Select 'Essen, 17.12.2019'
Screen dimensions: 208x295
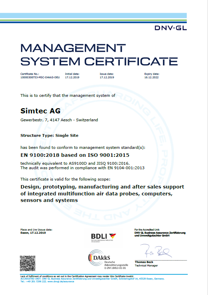pos(33,233)
